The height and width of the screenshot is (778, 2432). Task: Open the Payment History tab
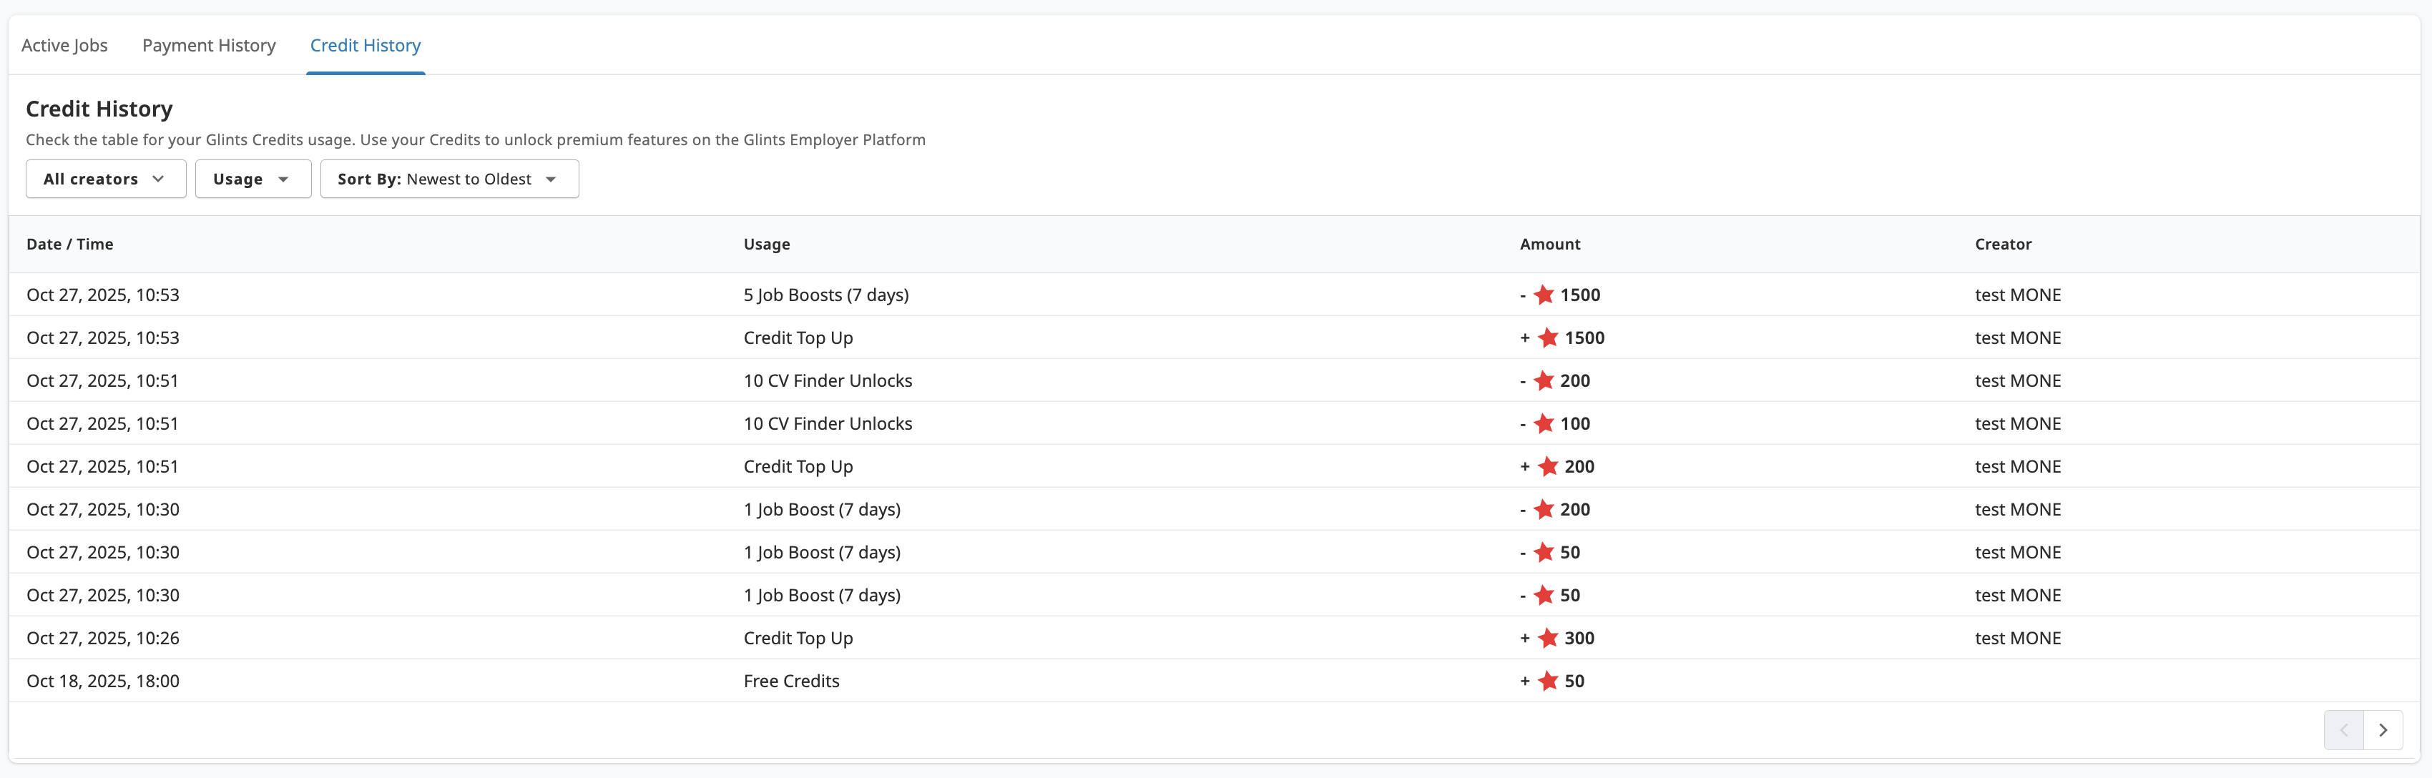pyautogui.click(x=209, y=45)
